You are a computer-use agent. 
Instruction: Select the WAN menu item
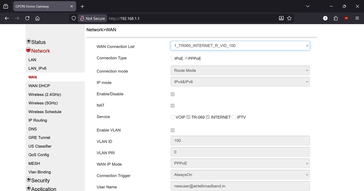pyautogui.click(x=32, y=77)
